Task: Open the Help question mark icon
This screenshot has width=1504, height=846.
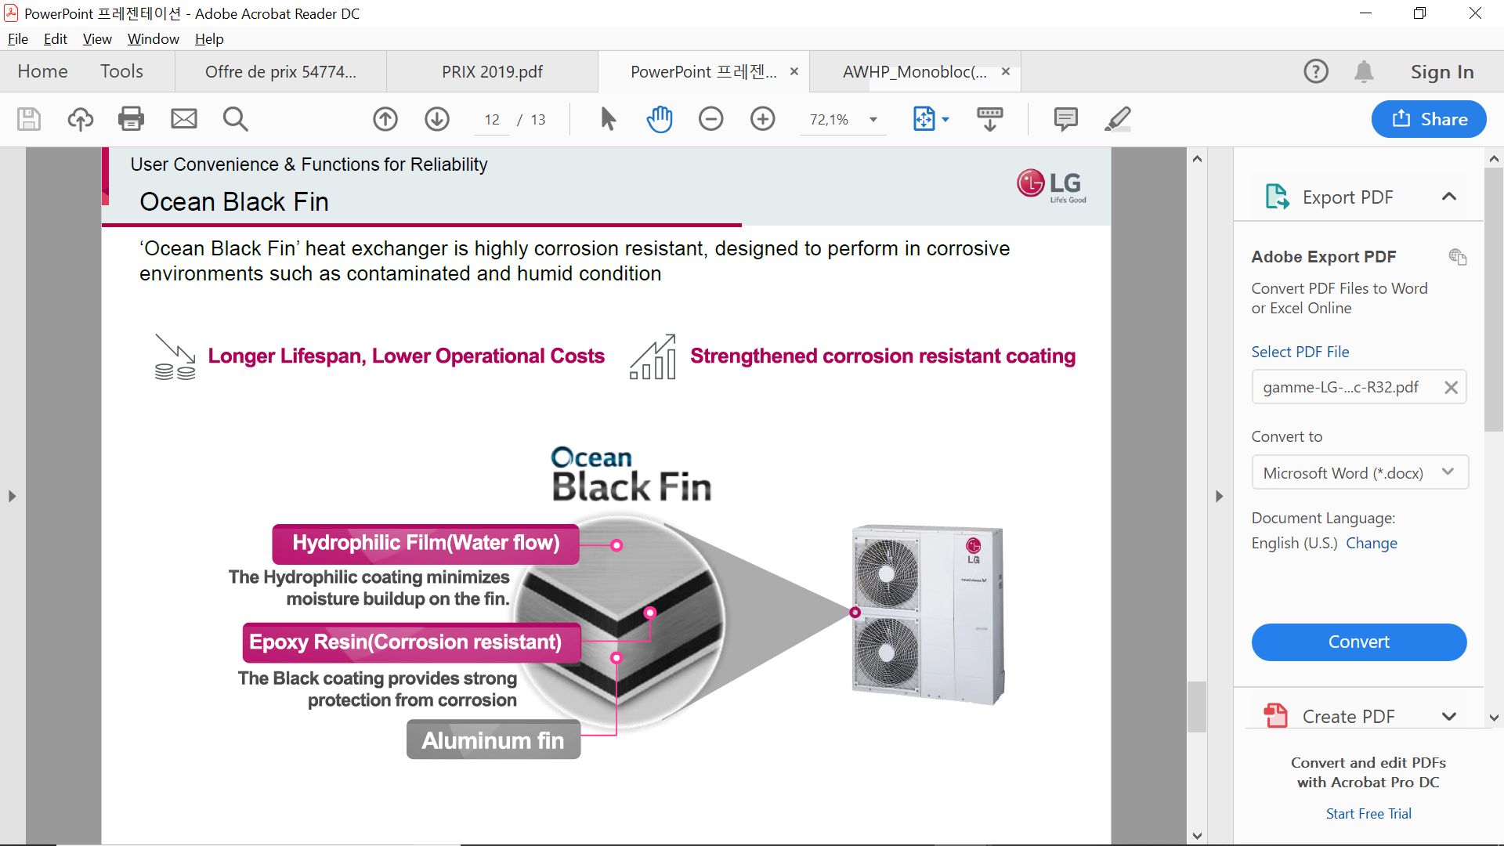Action: tap(1316, 71)
